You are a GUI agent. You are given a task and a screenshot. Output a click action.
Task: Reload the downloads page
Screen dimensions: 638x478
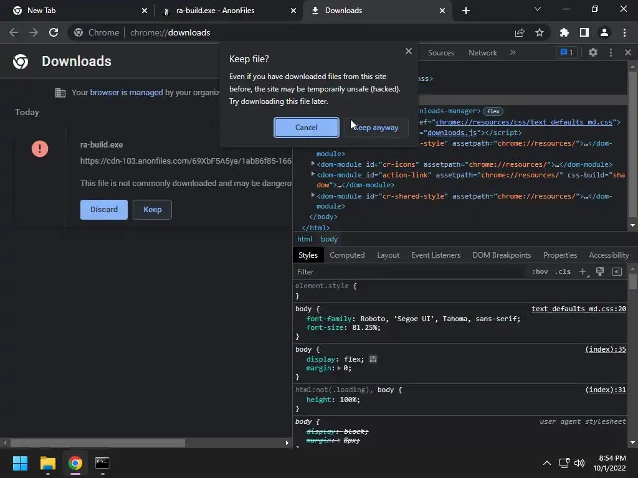pyautogui.click(x=54, y=32)
